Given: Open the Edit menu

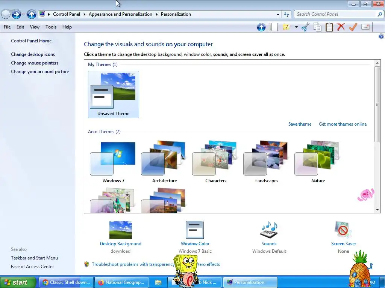Looking at the screenshot, I should click(20, 27).
